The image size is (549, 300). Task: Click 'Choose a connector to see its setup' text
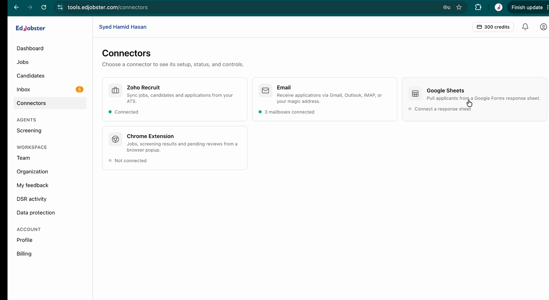pos(173,64)
